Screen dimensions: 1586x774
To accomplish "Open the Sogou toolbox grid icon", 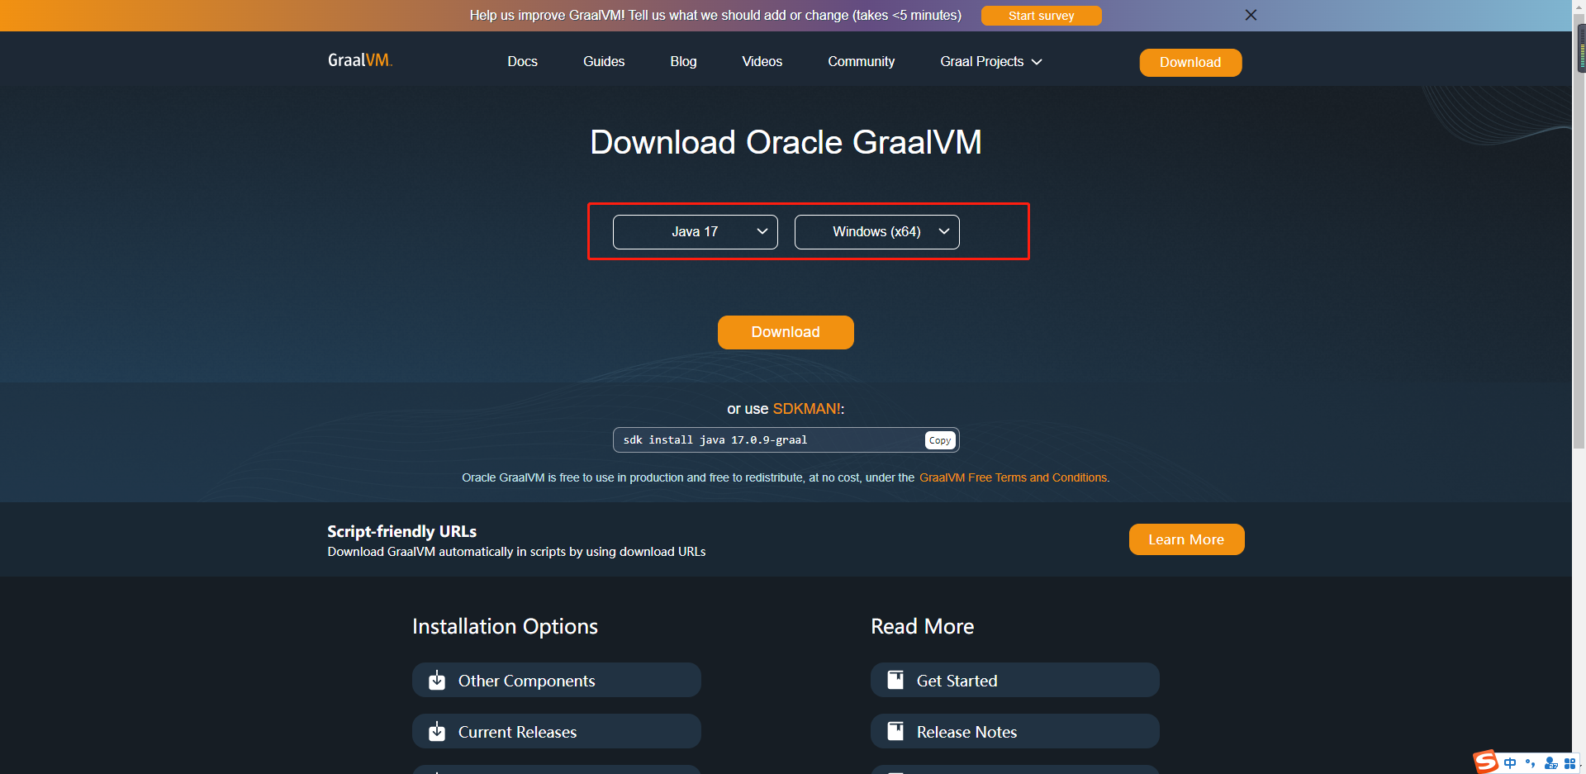I will click(x=1569, y=763).
